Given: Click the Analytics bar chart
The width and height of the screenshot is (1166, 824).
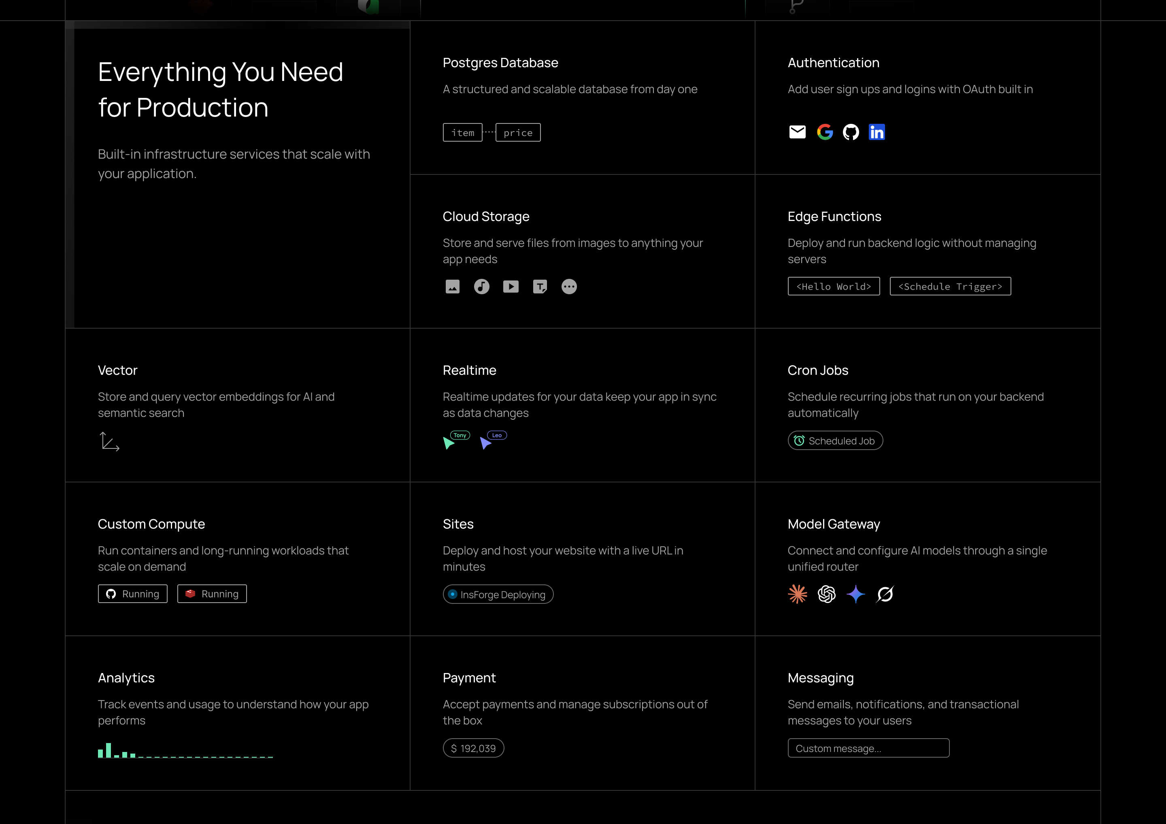Looking at the screenshot, I should point(185,750).
